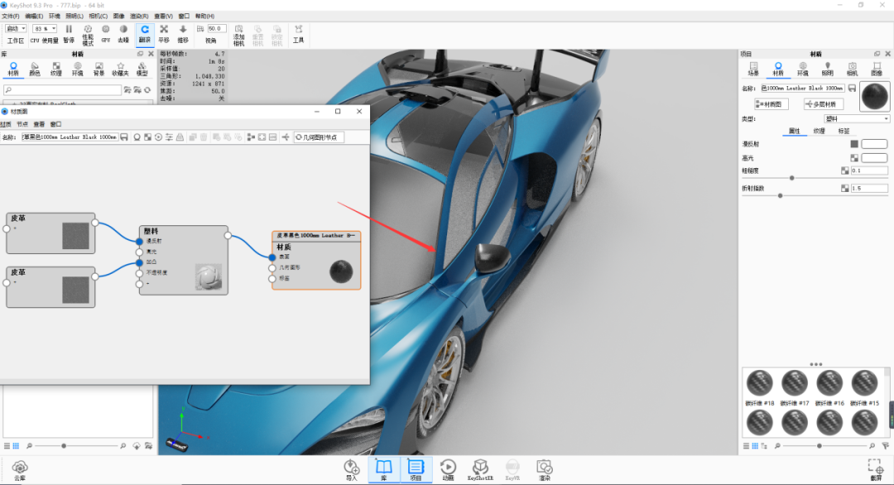Select the 推移 dolly tool

click(x=182, y=34)
